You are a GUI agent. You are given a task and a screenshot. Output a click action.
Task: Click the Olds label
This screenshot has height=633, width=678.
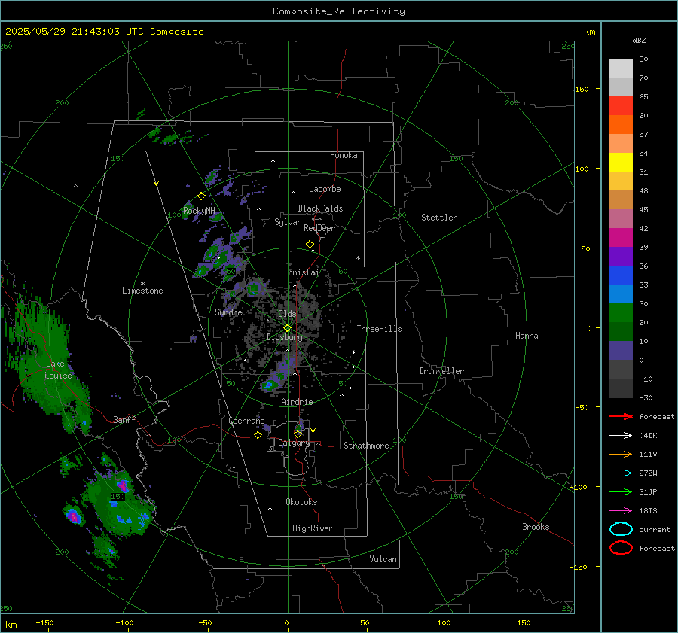point(287,314)
